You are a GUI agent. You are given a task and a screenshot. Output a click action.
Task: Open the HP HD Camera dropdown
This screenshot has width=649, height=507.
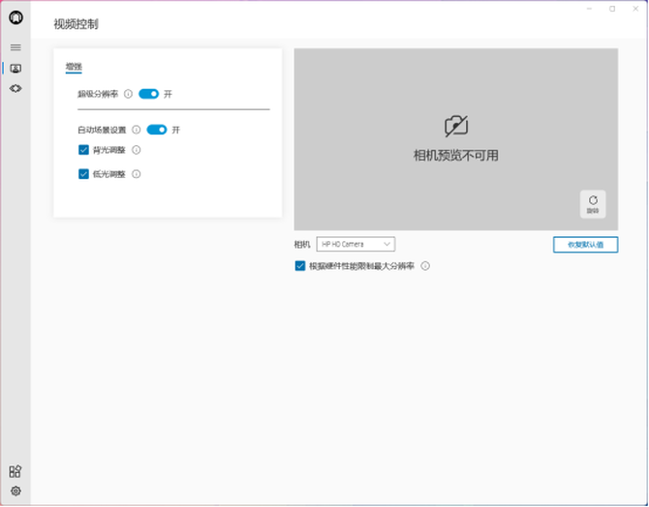tap(355, 245)
